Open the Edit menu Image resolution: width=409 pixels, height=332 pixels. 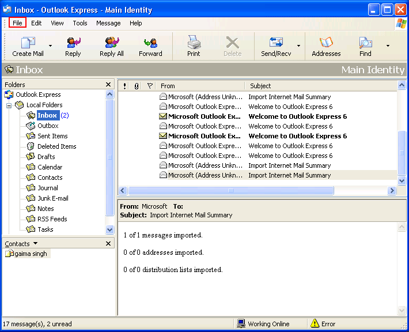[36, 23]
